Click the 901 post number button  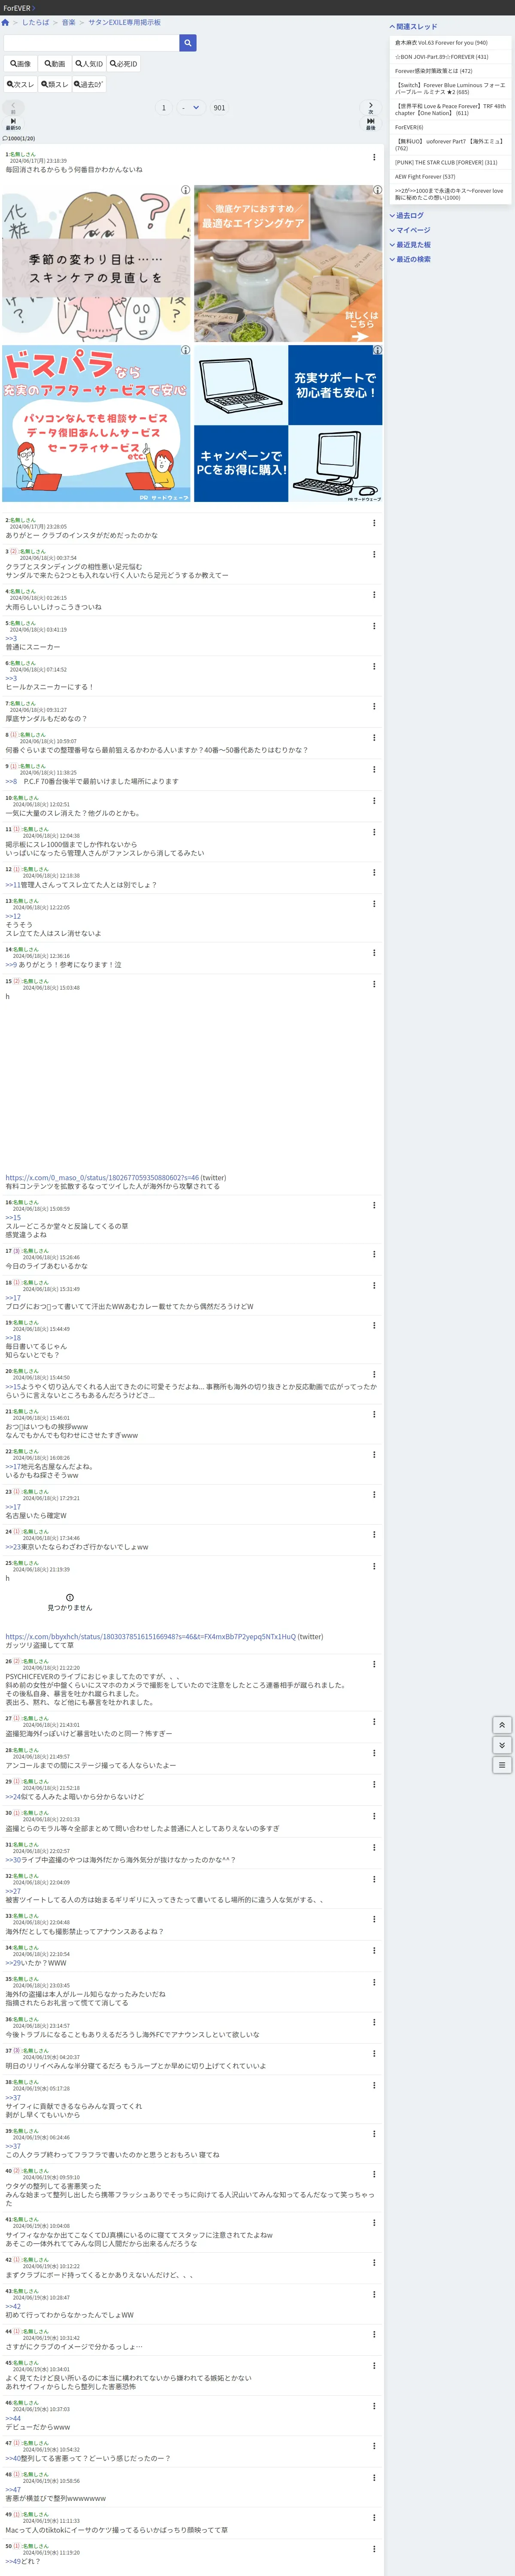pyautogui.click(x=219, y=107)
